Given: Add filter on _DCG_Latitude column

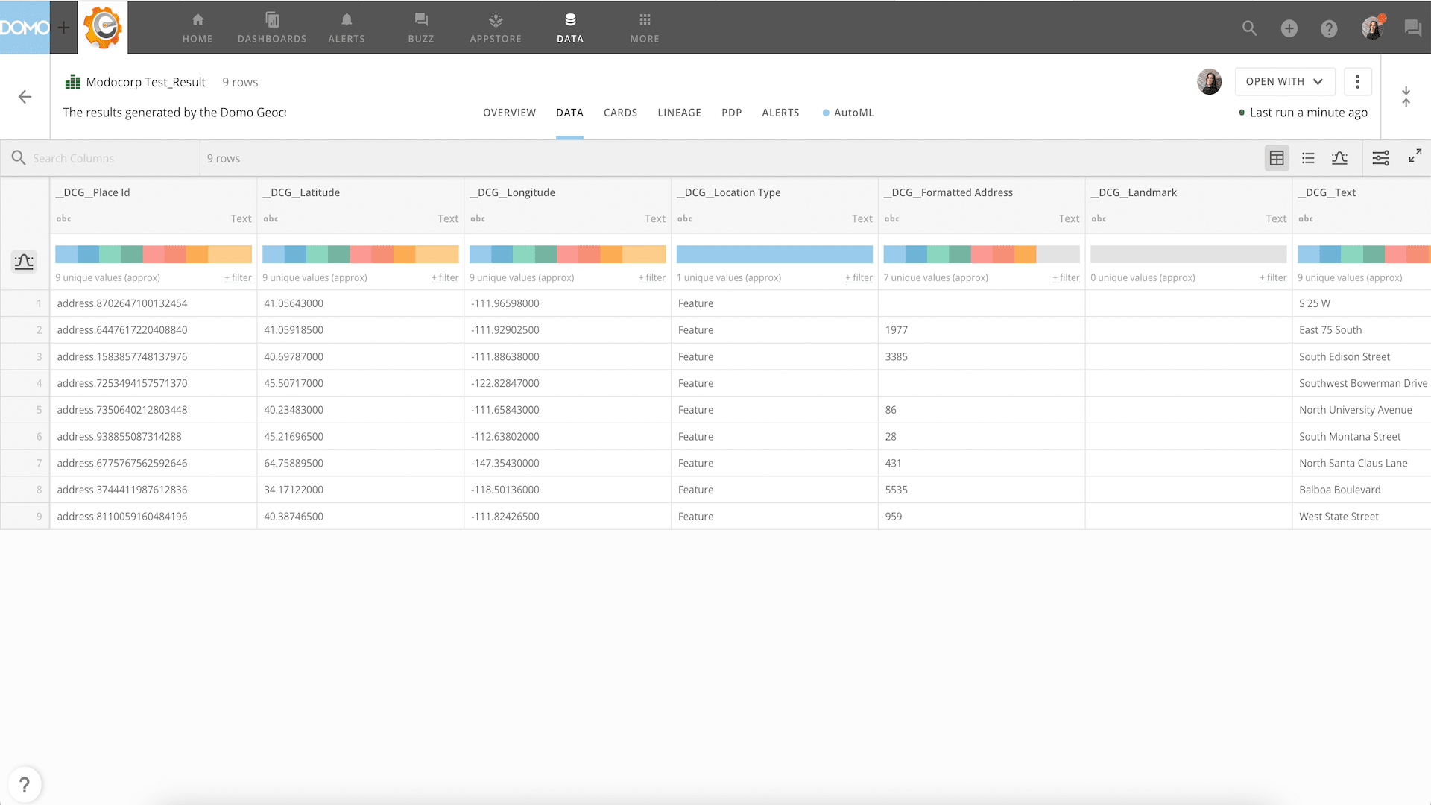Looking at the screenshot, I should pos(445,277).
